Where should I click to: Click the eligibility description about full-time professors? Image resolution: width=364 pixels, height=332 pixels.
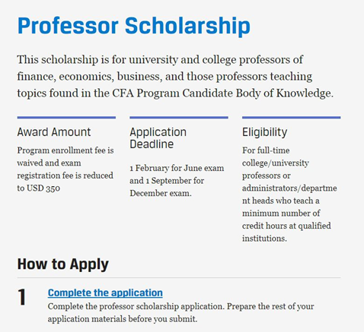(289, 194)
